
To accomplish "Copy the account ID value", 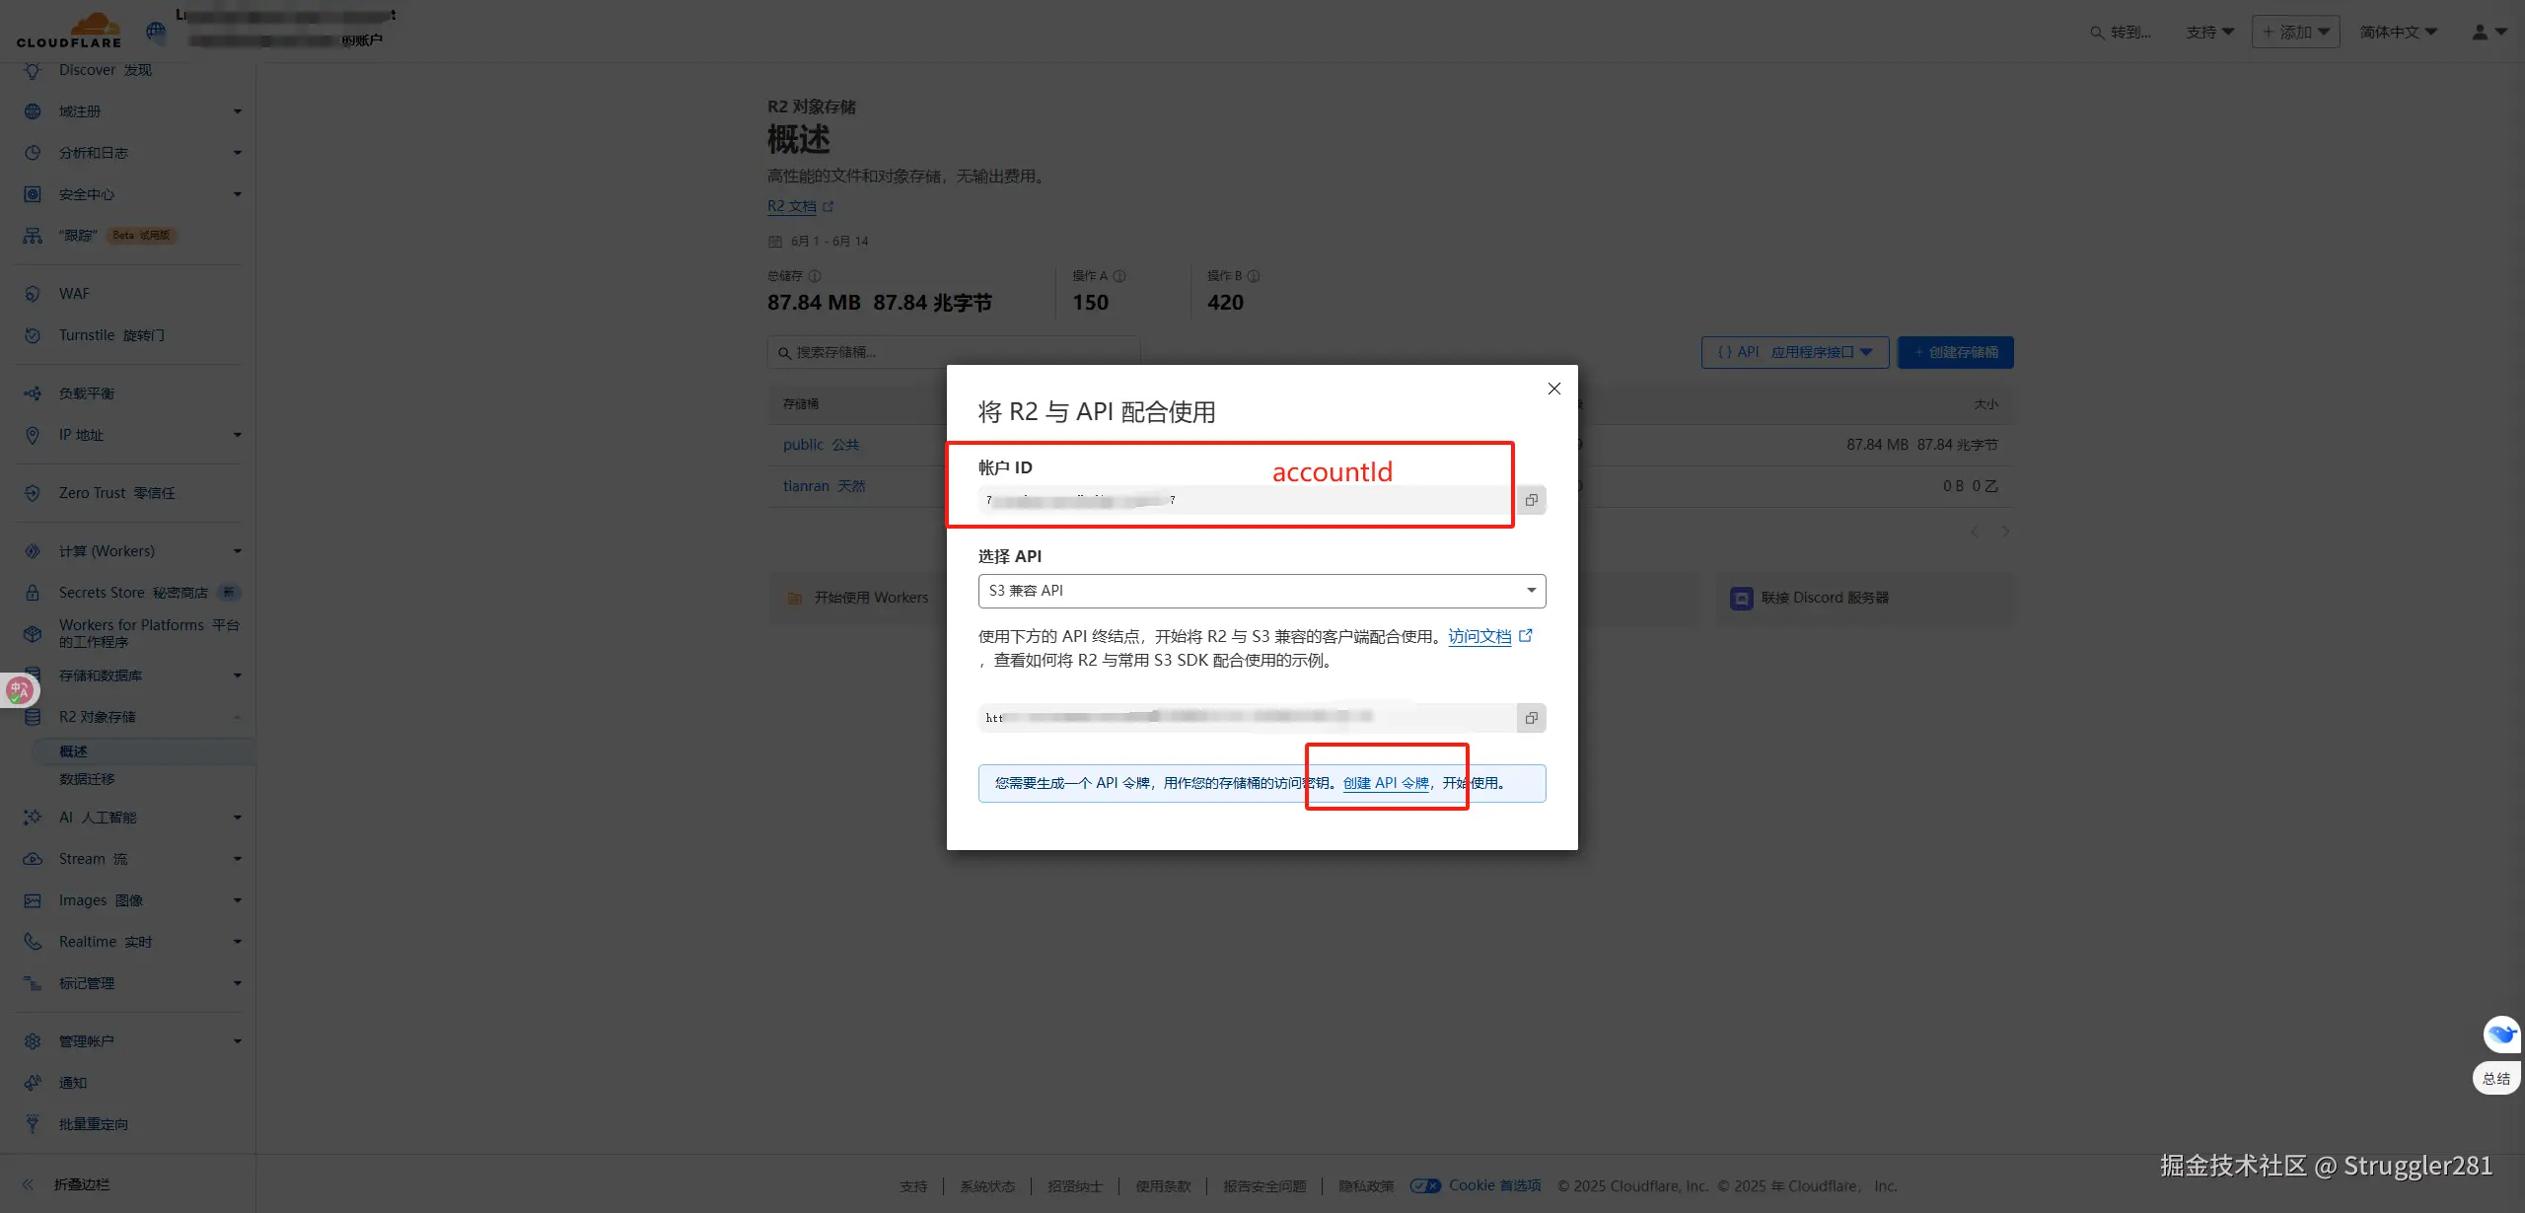I will 1531,500.
